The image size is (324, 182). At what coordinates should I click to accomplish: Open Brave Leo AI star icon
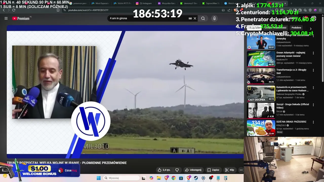305,10
